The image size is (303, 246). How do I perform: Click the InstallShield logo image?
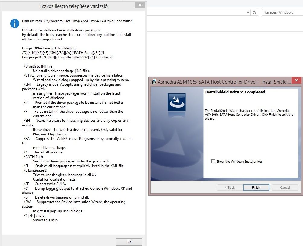coord(177,102)
